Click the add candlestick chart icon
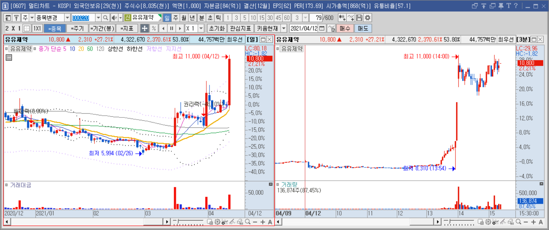Viewport: 549px width, 230px height. [342, 18]
